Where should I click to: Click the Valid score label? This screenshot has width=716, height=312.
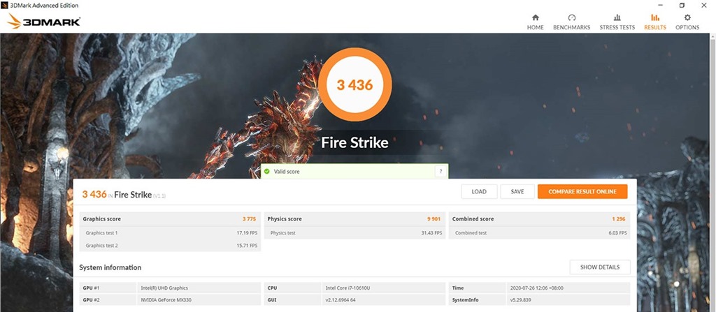point(287,172)
